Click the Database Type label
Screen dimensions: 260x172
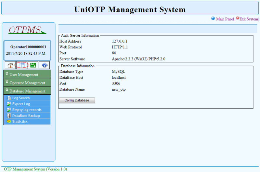[71, 72]
